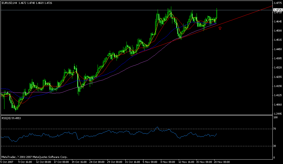Click the 1.4125 price axis label

point(278,95)
